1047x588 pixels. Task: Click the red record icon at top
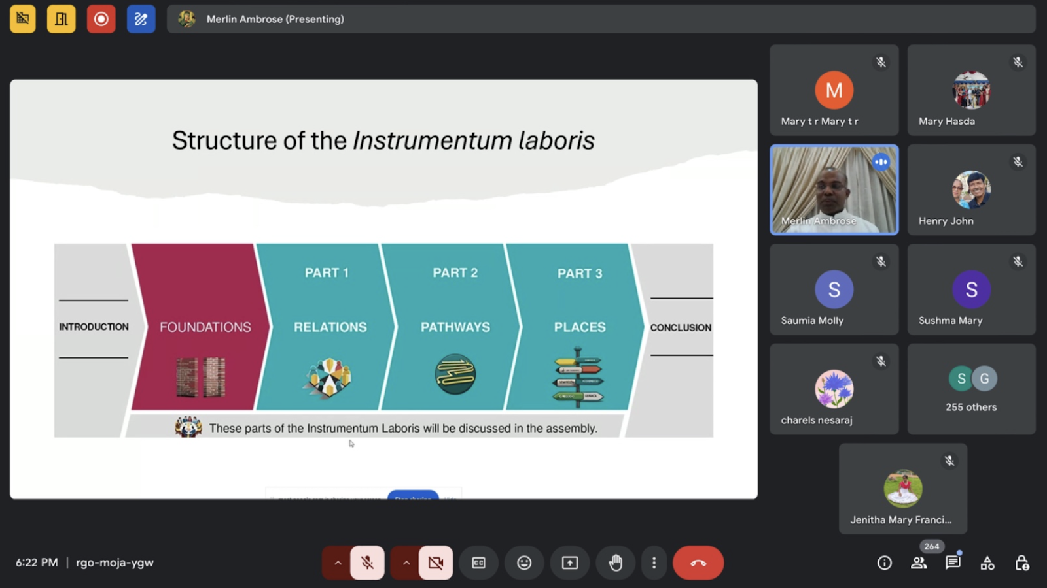tap(101, 19)
